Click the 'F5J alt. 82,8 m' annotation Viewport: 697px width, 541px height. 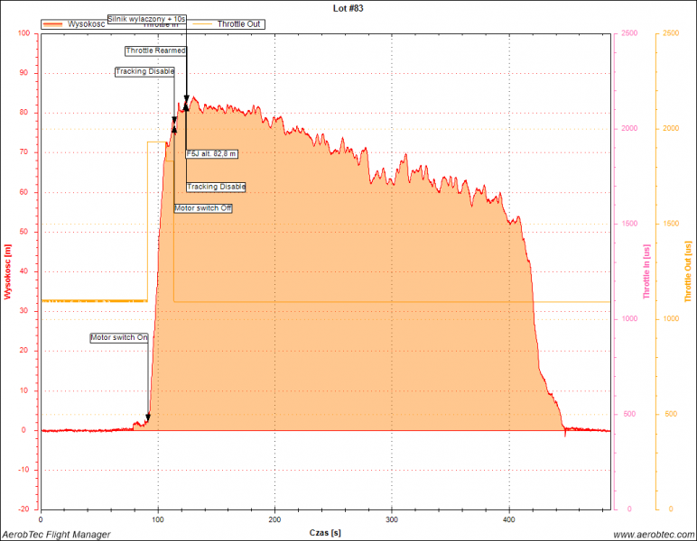coord(209,154)
